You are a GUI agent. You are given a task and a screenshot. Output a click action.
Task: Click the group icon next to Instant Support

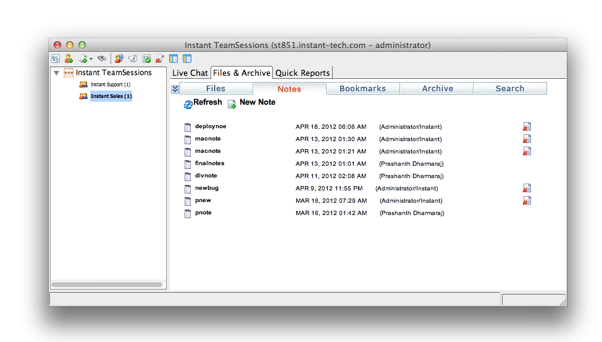pos(83,84)
